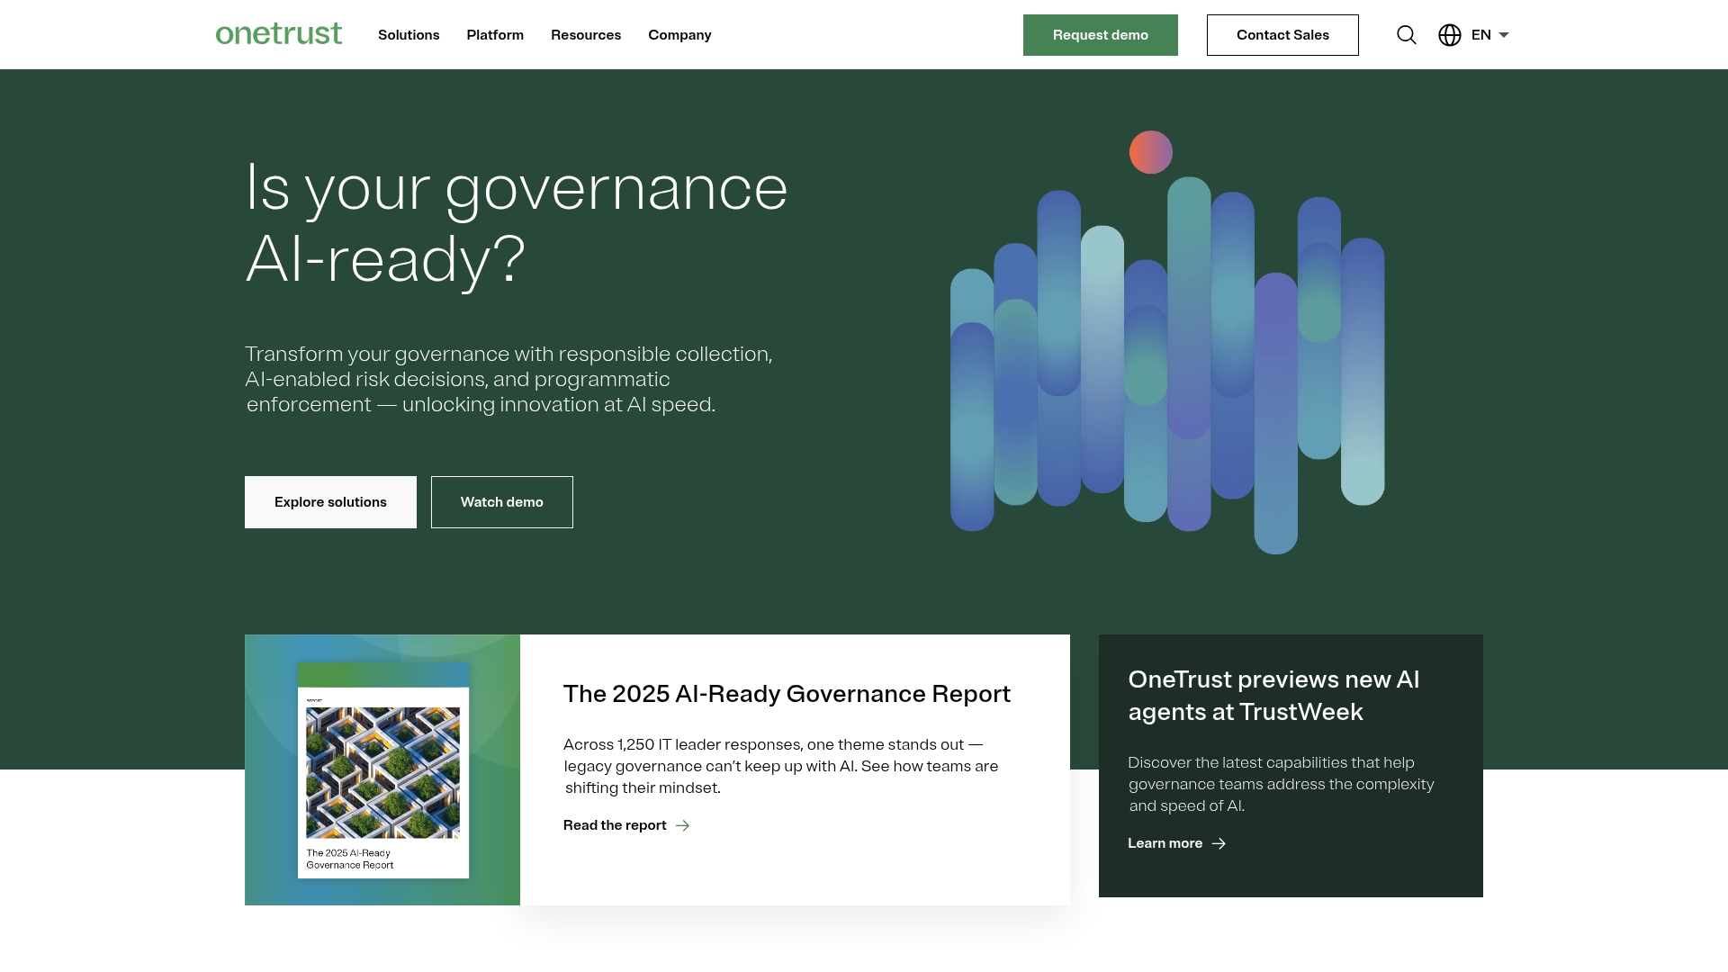The image size is (1728, 972).
Task: Click the Contact Sales button
Action: (1282, 35)
